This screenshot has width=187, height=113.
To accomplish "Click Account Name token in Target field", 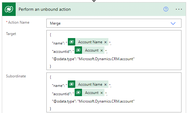I will pyautogui.click(x=90, y=42).
